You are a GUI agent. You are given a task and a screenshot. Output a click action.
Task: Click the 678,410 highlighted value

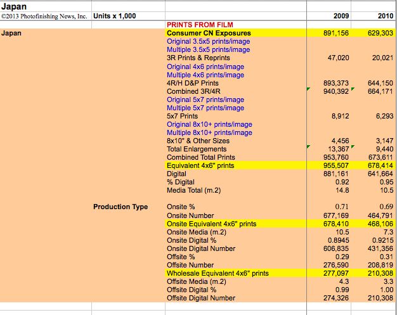click(336, 224)
